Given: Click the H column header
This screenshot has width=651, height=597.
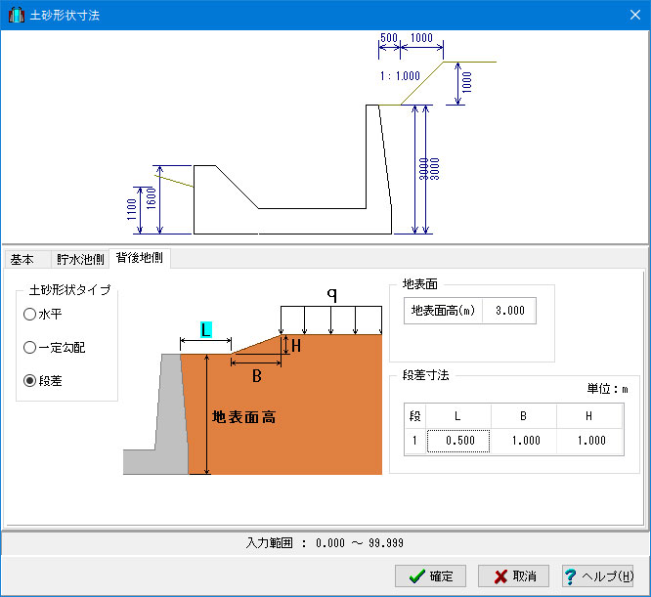Looking at the screenshot, I should coord(589,415).
